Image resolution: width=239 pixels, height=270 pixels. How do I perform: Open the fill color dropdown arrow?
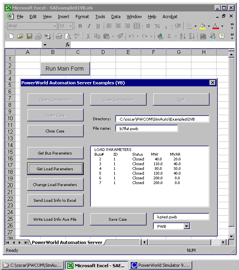coord(209,26)
